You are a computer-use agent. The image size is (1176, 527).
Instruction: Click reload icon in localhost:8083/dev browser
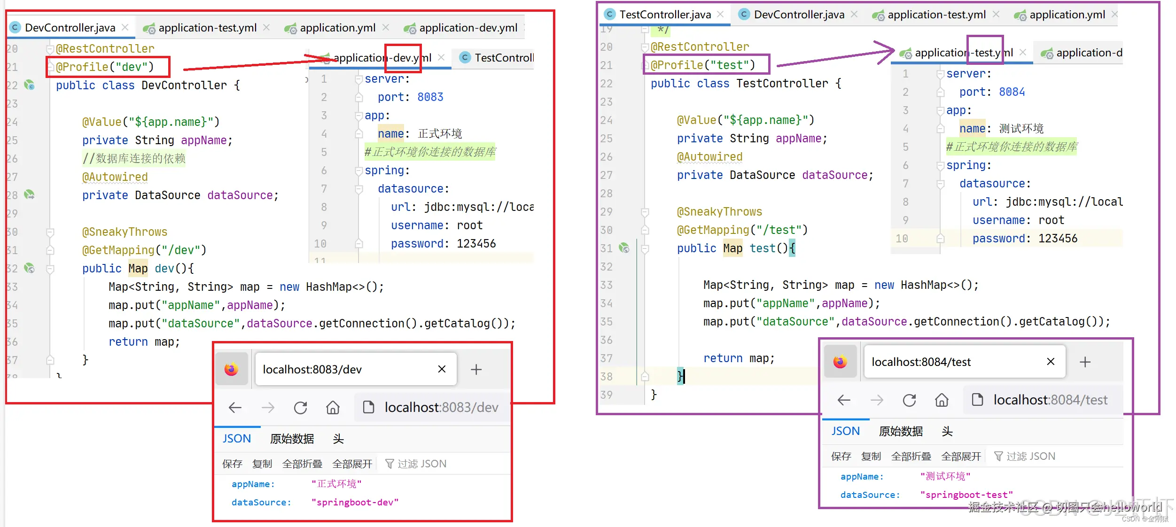[x=300, y=408]
